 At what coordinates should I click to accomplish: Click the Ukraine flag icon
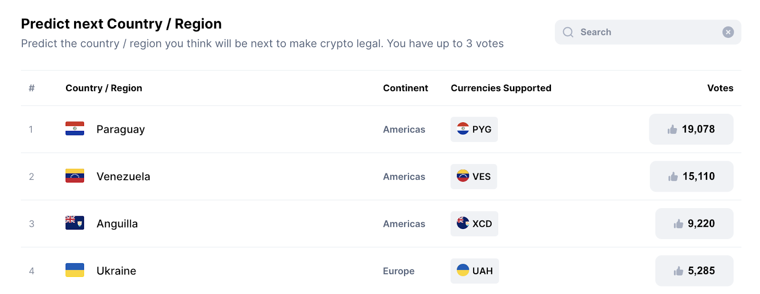coord(75,270)
